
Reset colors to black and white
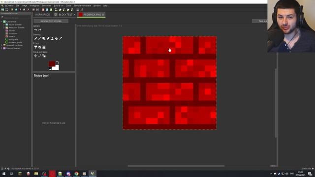point(50,69)
